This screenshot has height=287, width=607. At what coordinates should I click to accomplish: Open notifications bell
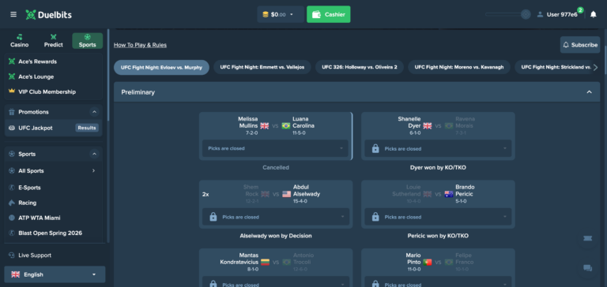(593, 15)
